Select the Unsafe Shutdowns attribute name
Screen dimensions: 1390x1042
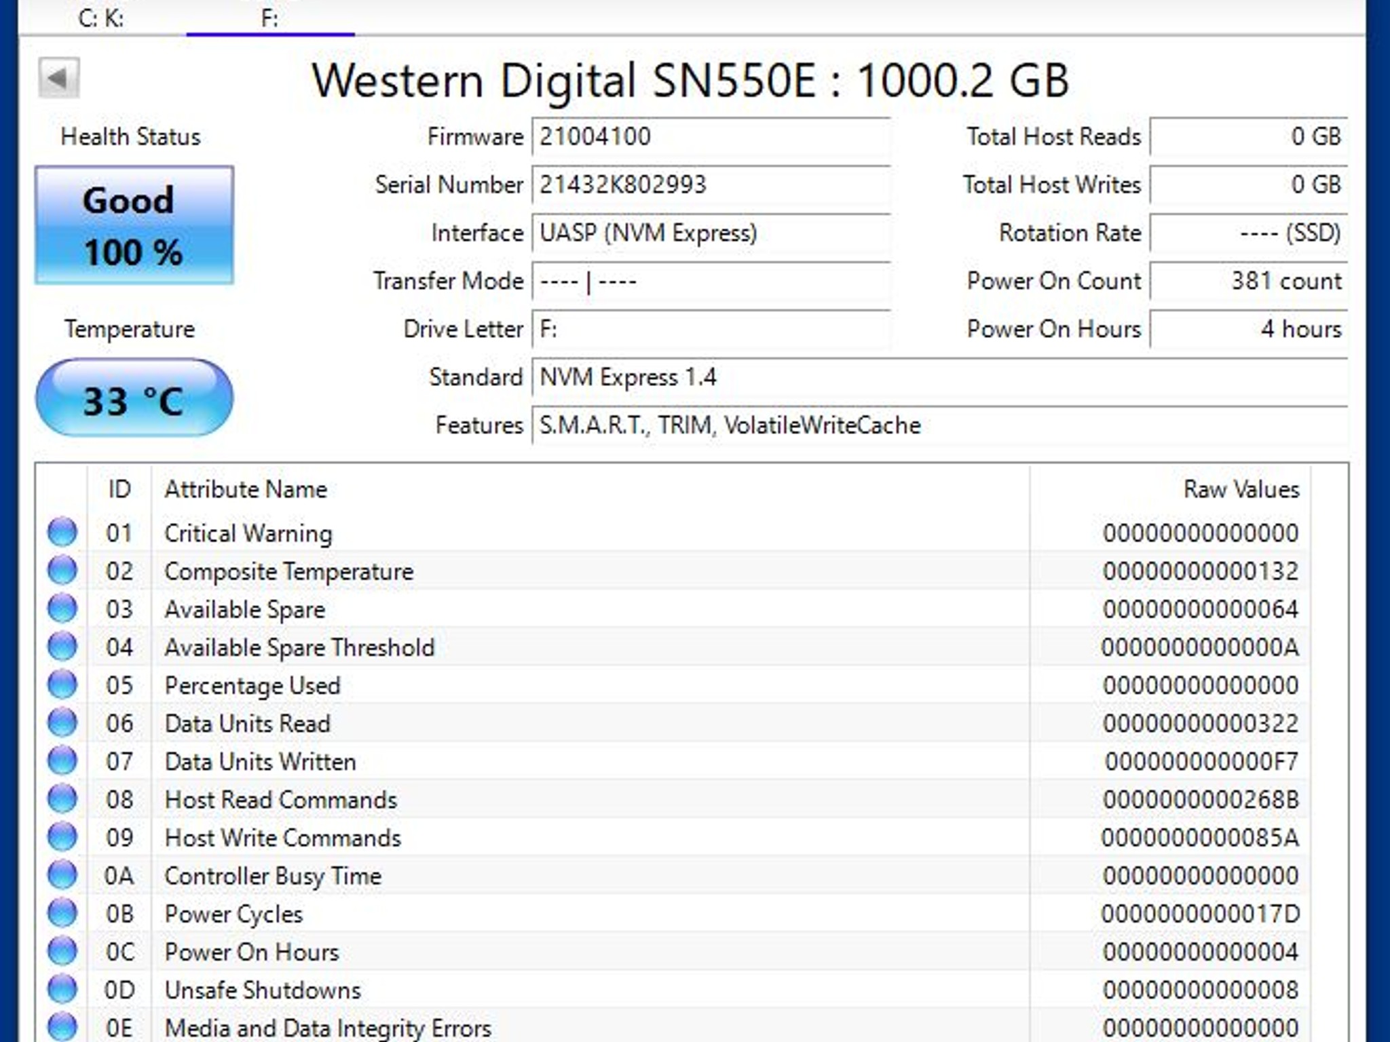[x=263, y=990]
